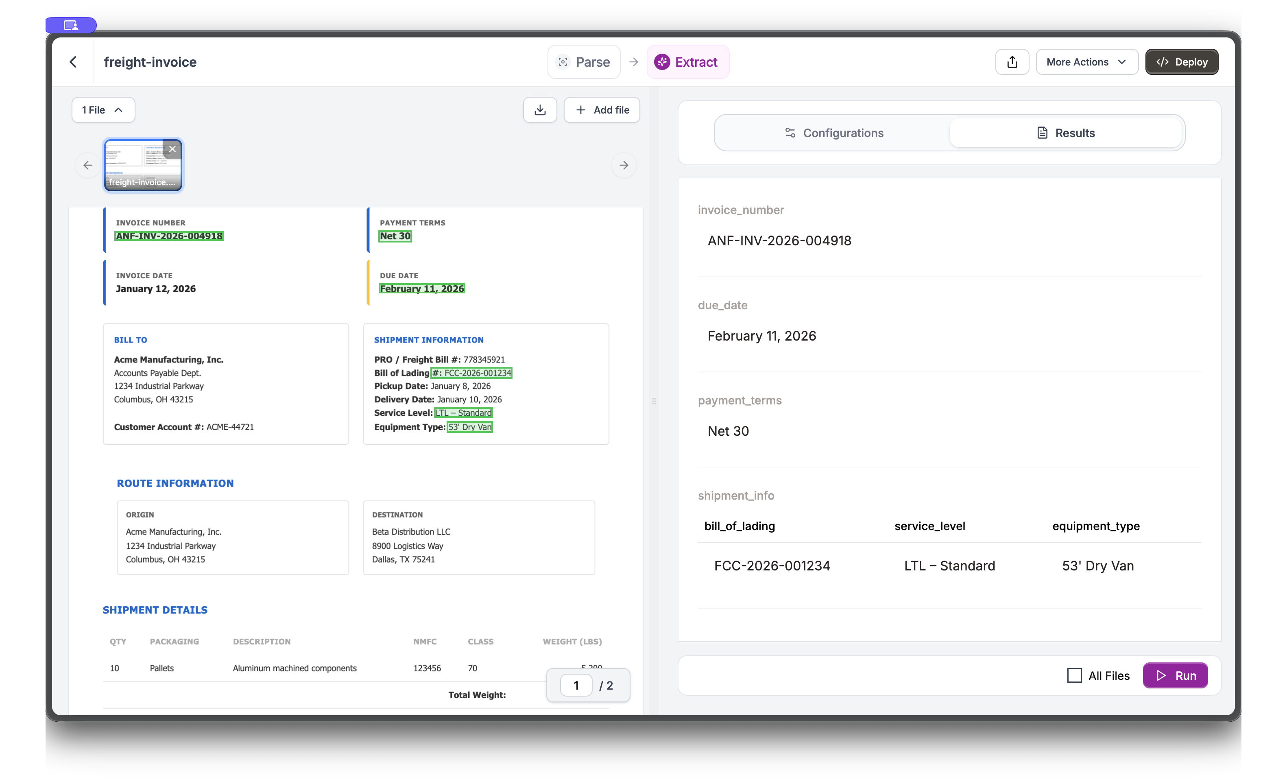This screenshot has width=1287, height=782.
Task: Click the purple Run button
Action: coord(1175,675)
